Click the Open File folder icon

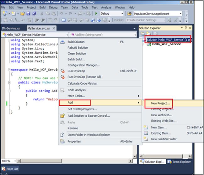pos(23,13)
